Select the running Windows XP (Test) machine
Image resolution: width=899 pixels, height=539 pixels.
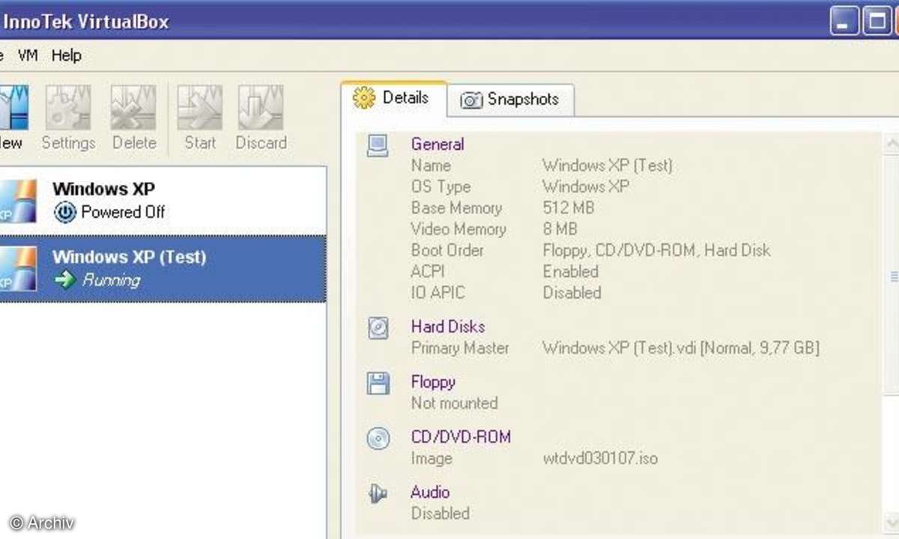(x=163, y=269)
